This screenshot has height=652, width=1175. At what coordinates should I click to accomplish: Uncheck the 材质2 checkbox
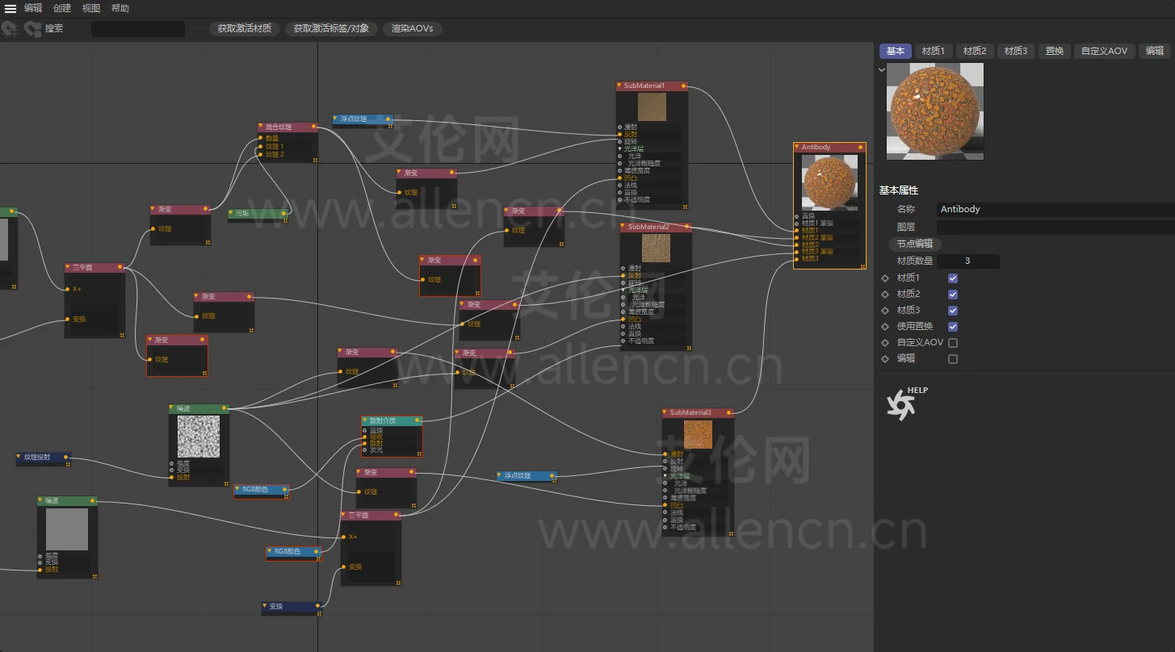click(953, 295)
